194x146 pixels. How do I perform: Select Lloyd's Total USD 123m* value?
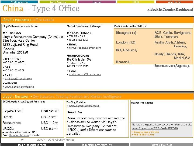50,111
